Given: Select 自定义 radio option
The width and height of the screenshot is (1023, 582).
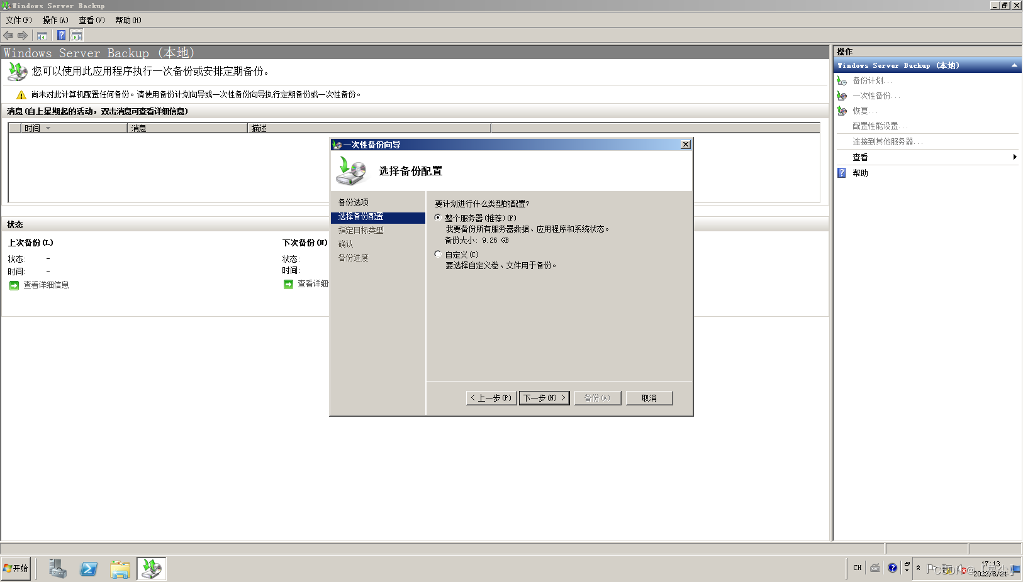Looking at the screenshot, I should pos(438,255).
